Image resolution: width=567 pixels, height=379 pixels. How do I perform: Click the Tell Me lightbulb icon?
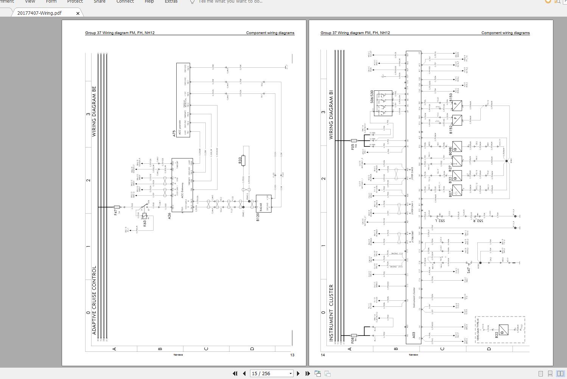click(x=192, y=2)
